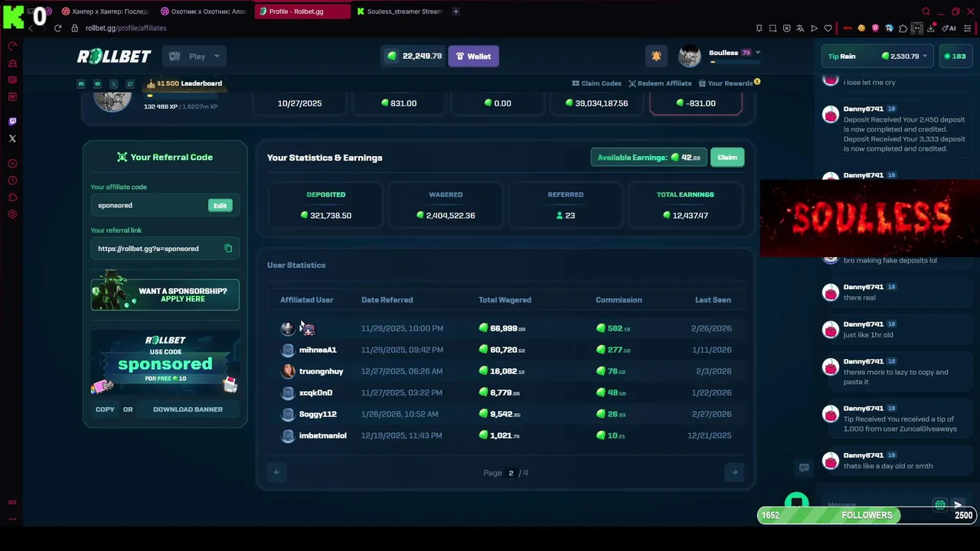Click the Want a Sponsorship Apply Here banner

coord(165,295)
